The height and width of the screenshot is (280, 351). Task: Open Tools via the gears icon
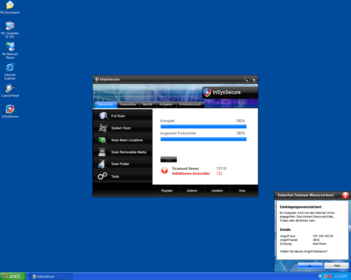pos(102,176)
